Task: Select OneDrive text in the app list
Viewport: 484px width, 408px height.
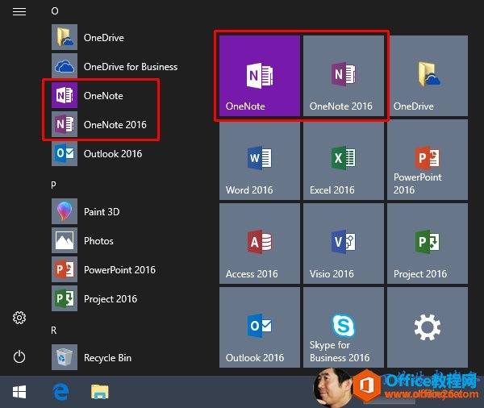Action: [104, 38]
